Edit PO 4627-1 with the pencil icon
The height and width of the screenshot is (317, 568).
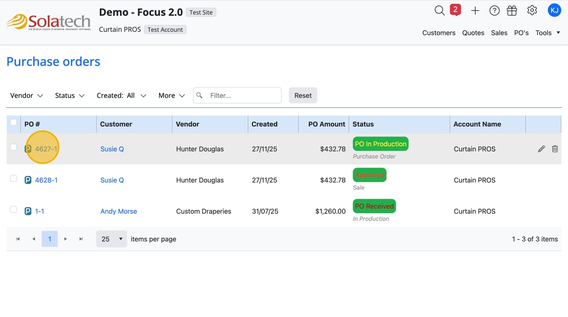(x=541, y=149)
